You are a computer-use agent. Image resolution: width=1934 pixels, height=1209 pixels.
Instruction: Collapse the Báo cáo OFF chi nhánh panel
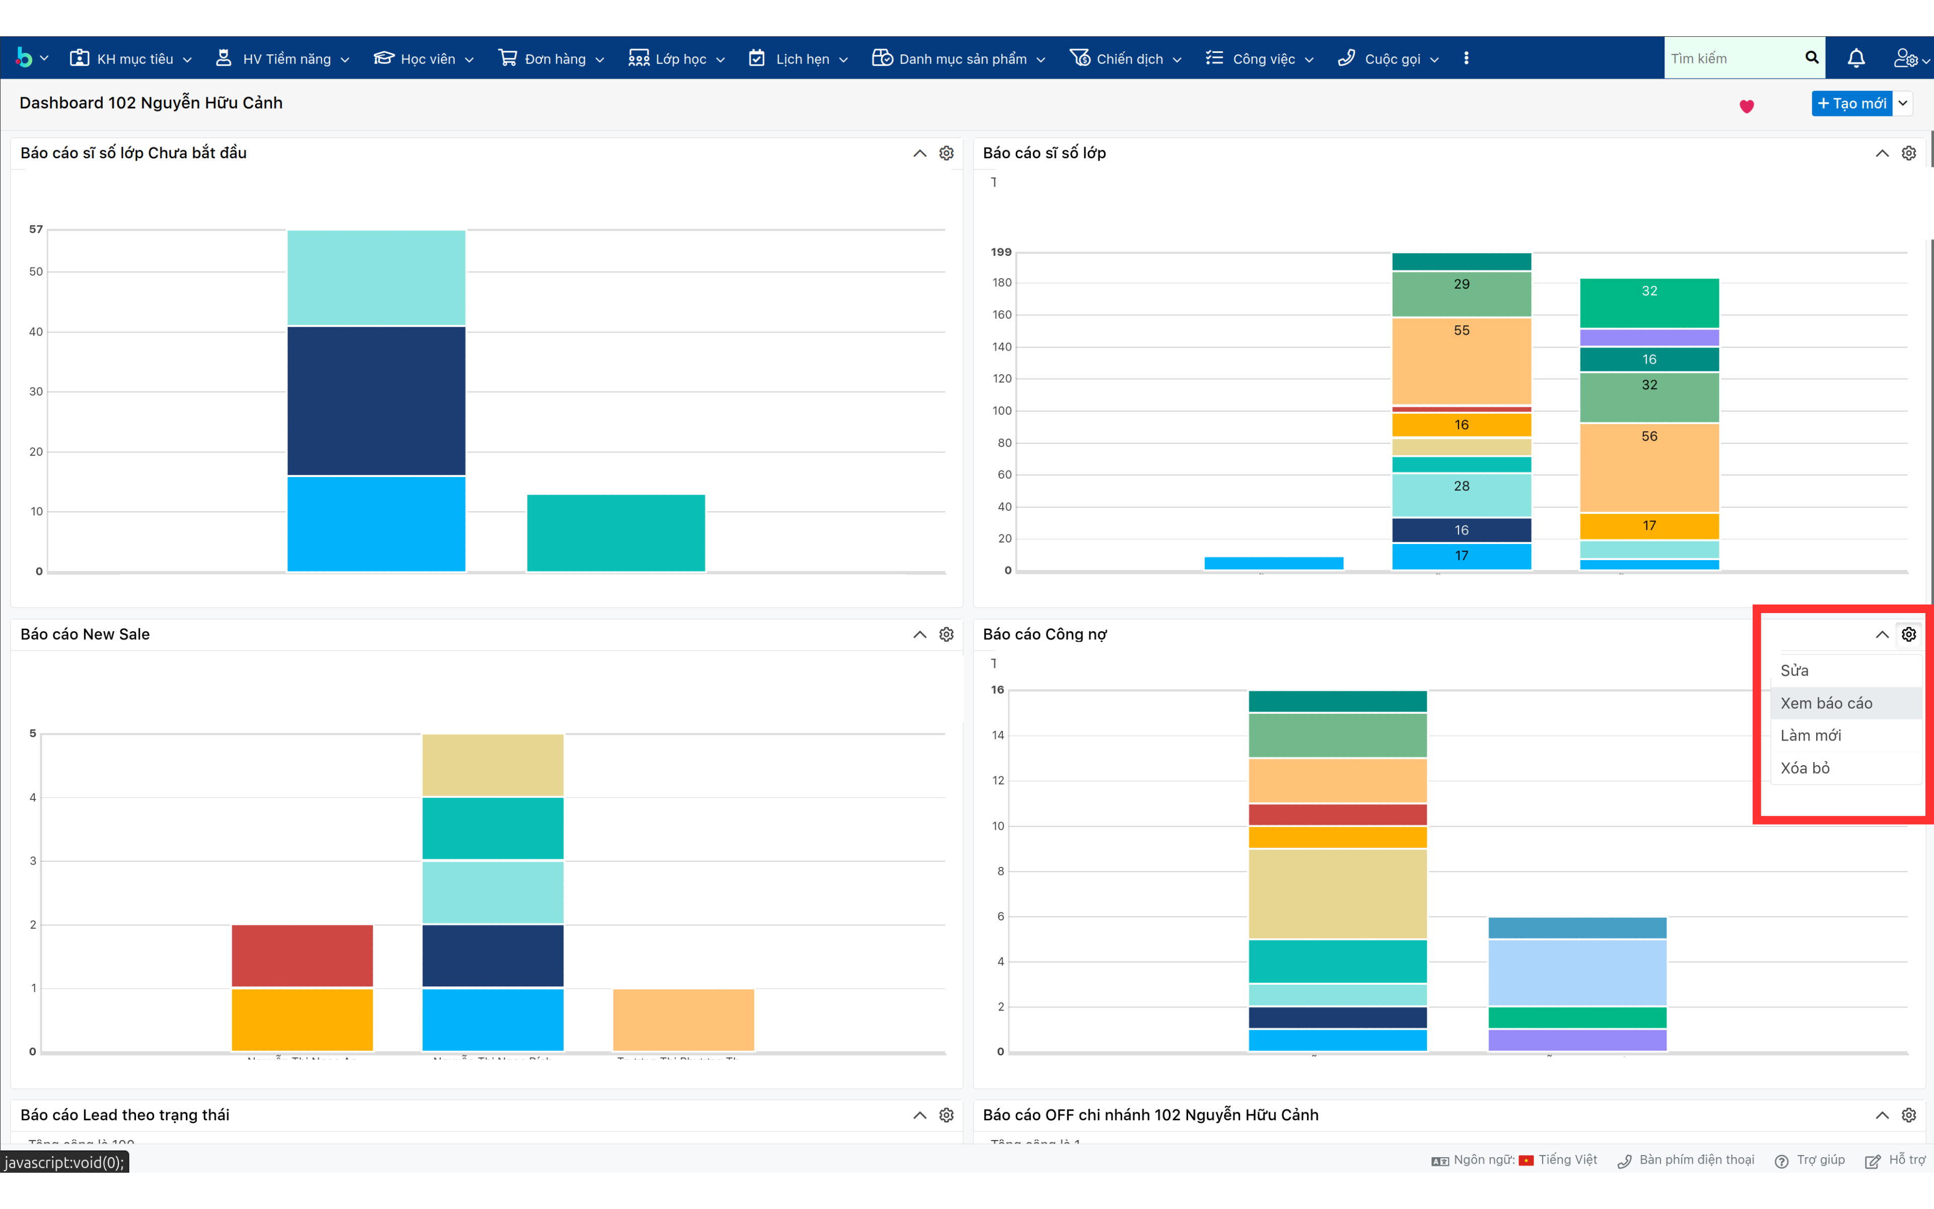(1882, 1115)
